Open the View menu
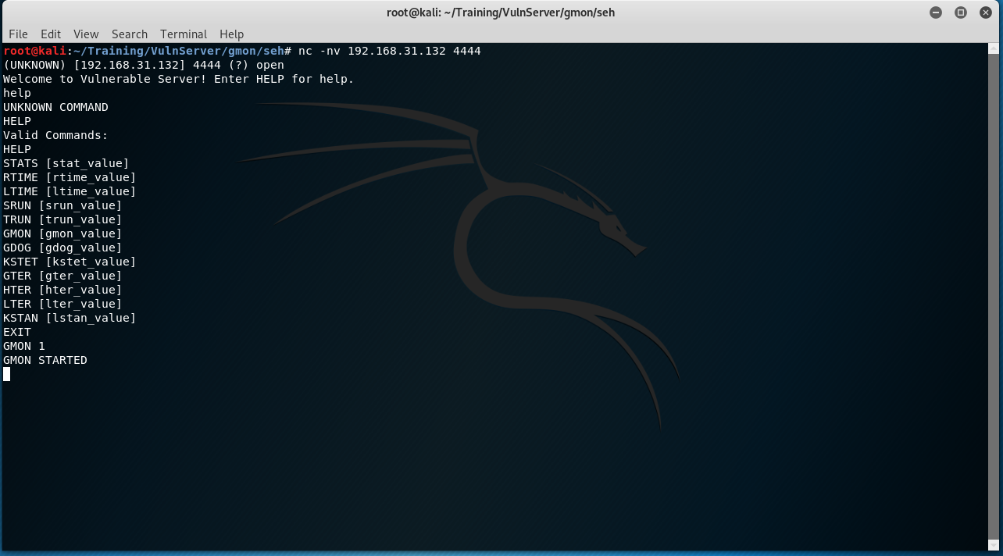1003x556 pixels. click(86, 34)
